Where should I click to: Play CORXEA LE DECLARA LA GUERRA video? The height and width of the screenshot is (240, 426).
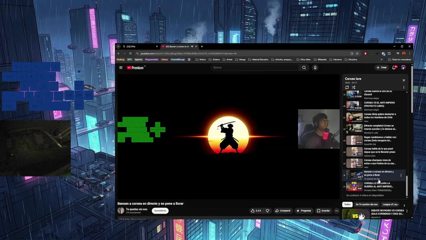[x=374, y=186]
